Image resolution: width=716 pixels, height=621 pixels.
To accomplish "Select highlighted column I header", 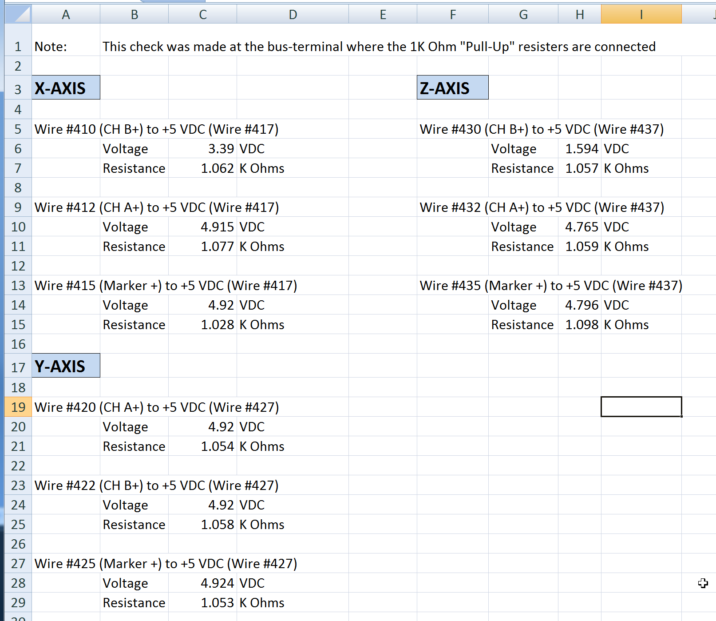I will (641, 15).
